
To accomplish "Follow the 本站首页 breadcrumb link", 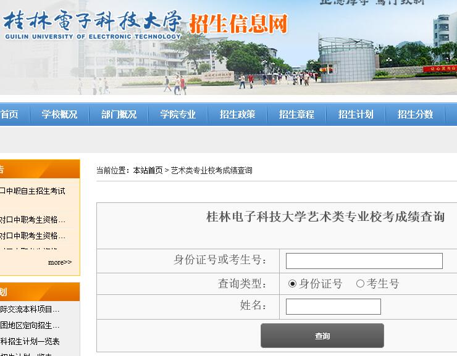I will pos(148,170).
